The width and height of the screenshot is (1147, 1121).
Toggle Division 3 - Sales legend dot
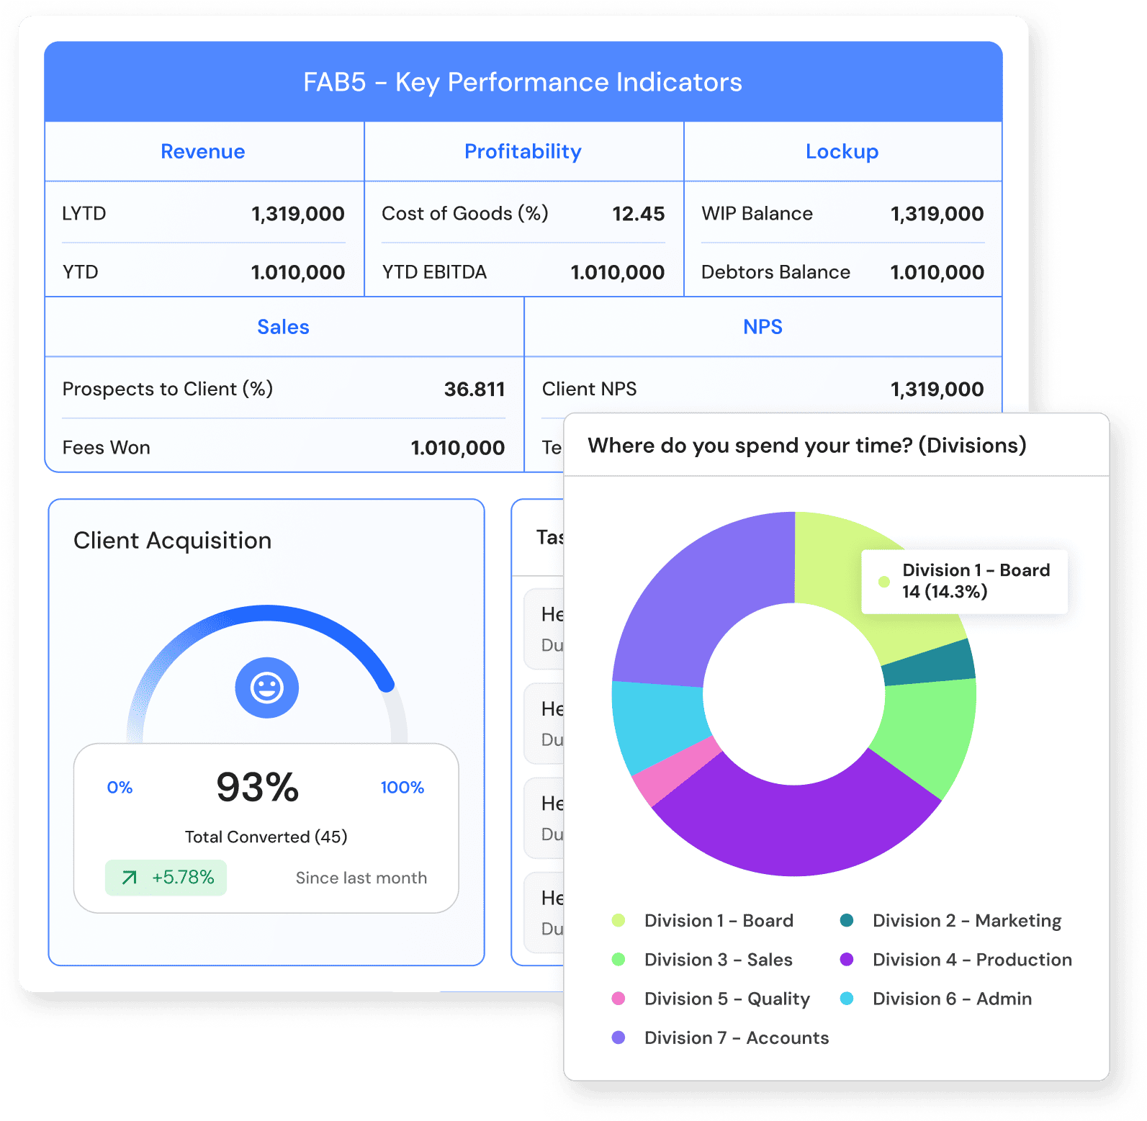(618, 959)
